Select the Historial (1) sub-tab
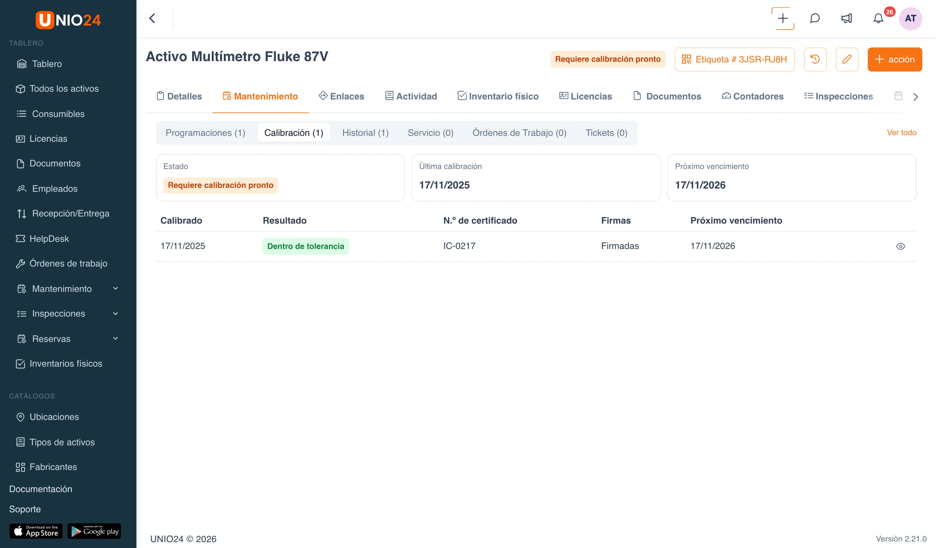This screenshot has width=936, height=548. tap(366, 133)
